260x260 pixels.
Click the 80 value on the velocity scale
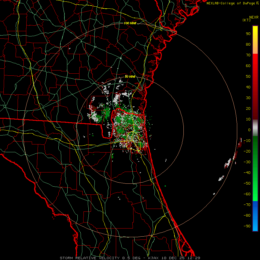[x=248, y=44]
